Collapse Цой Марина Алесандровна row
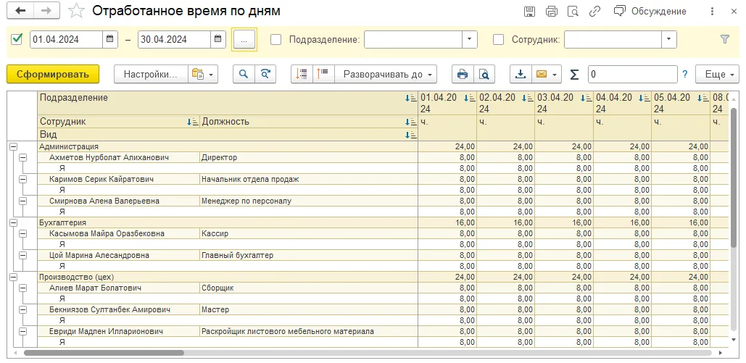The width and height of the screenshot is (746, 363). click(23, 256)
